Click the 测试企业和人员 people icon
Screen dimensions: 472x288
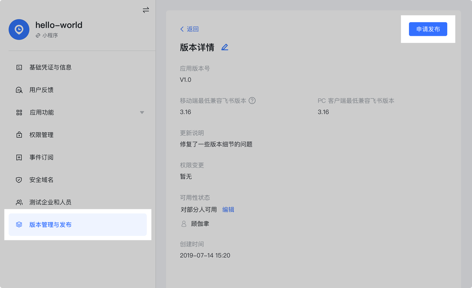(19, 202)
